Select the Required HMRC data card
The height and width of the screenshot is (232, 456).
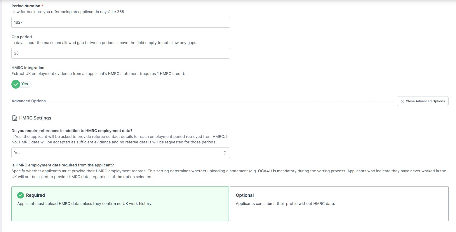pyautogui.click(x=120, y=204)
